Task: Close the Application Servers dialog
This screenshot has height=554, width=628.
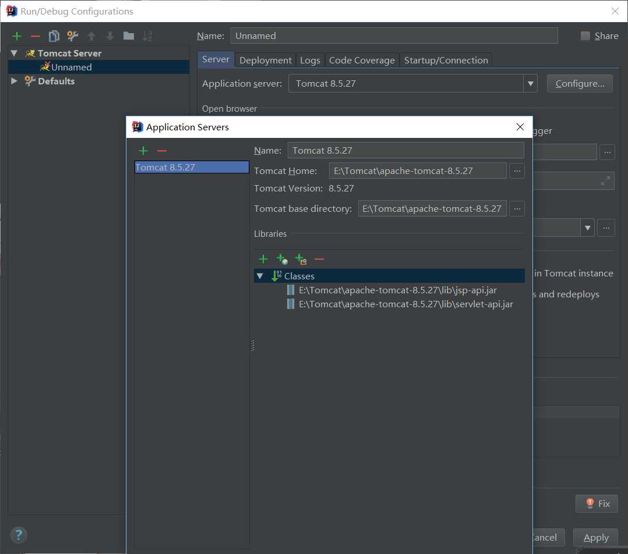Action: pyautogui.click(x=520, y=127)
